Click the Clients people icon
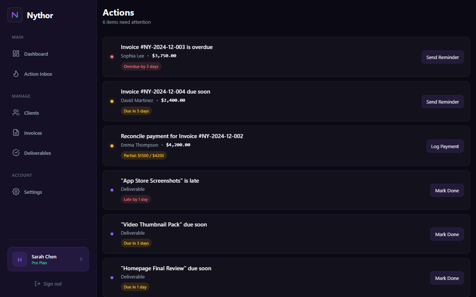Screen dimensions: 476x297 tap(16, 112)
